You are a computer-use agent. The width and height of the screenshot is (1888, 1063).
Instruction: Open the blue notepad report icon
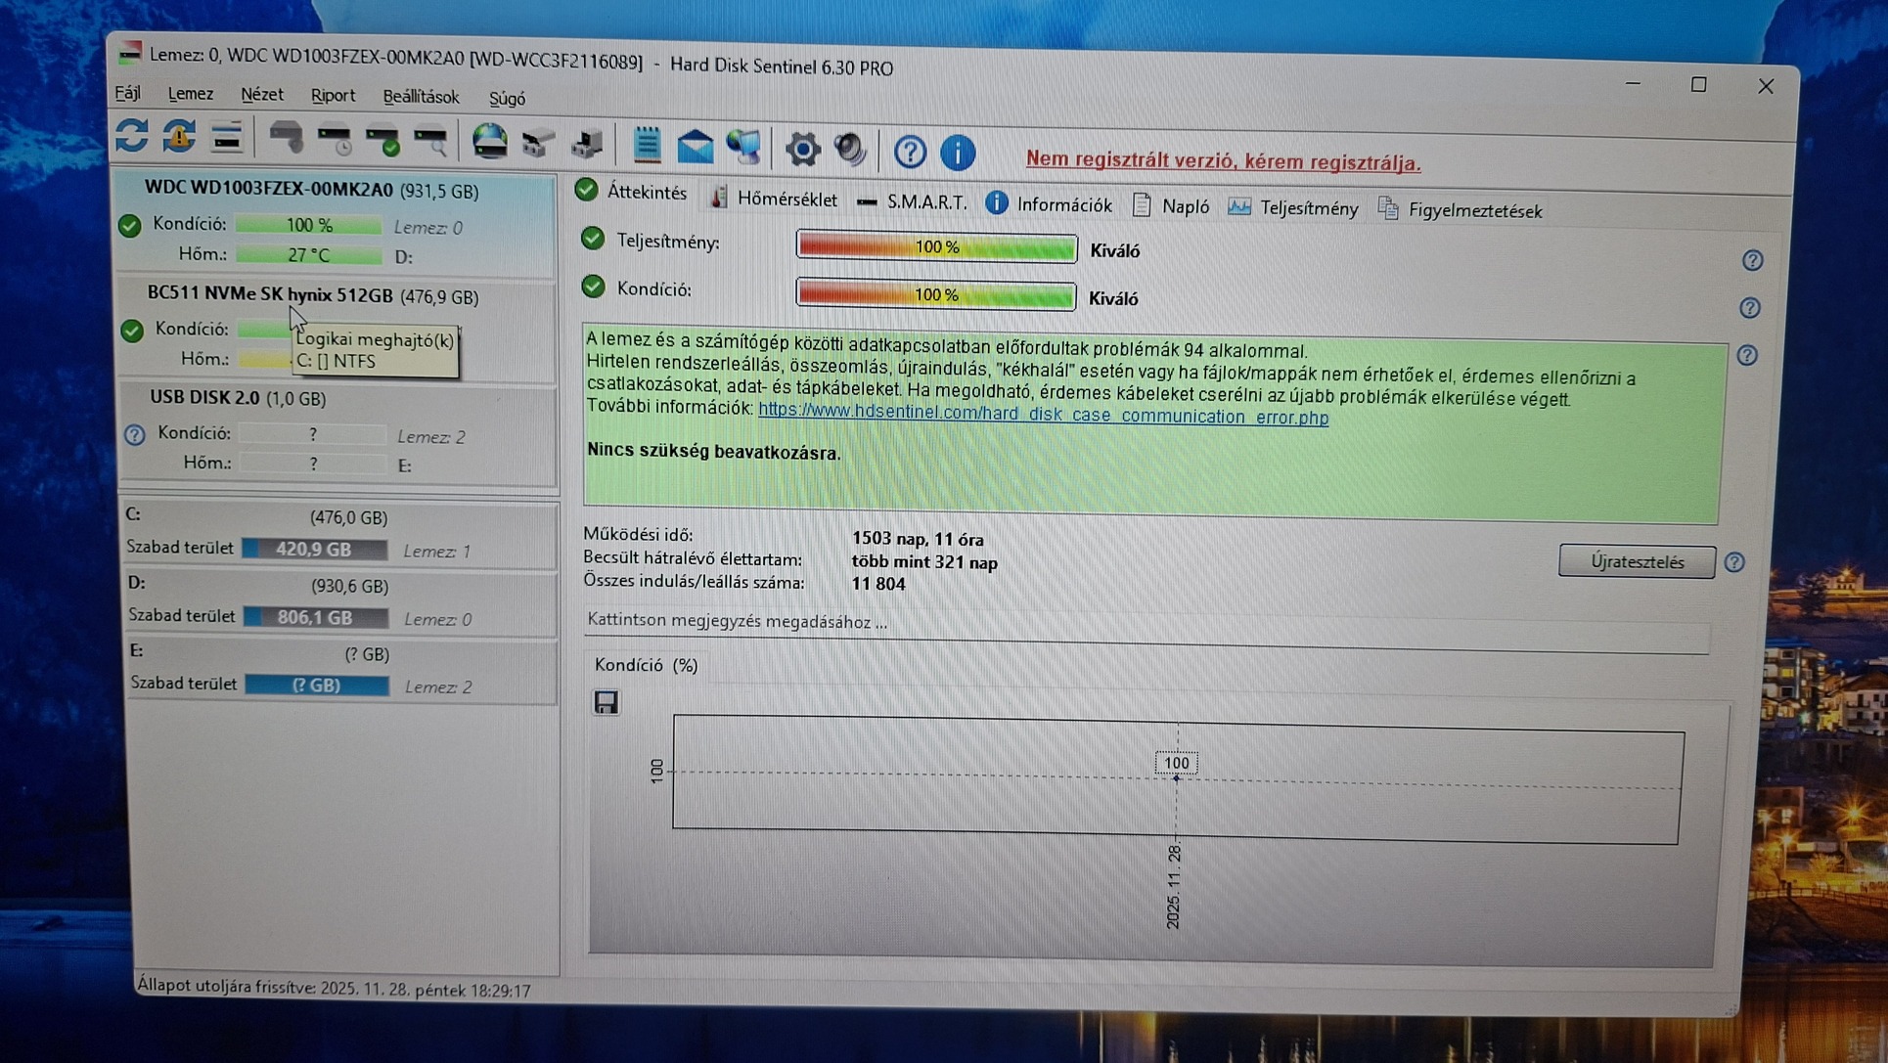(x=647, y=146)
